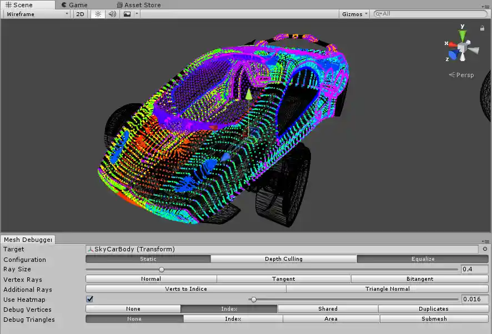Toggle Depth Culling in the Configuration row
The width and height of the screenshot is (492, 334).
[x=283, y=259]
